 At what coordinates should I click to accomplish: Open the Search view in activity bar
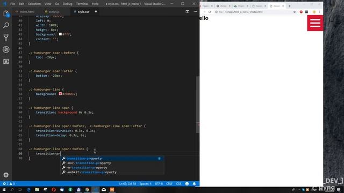pos(6,25)
